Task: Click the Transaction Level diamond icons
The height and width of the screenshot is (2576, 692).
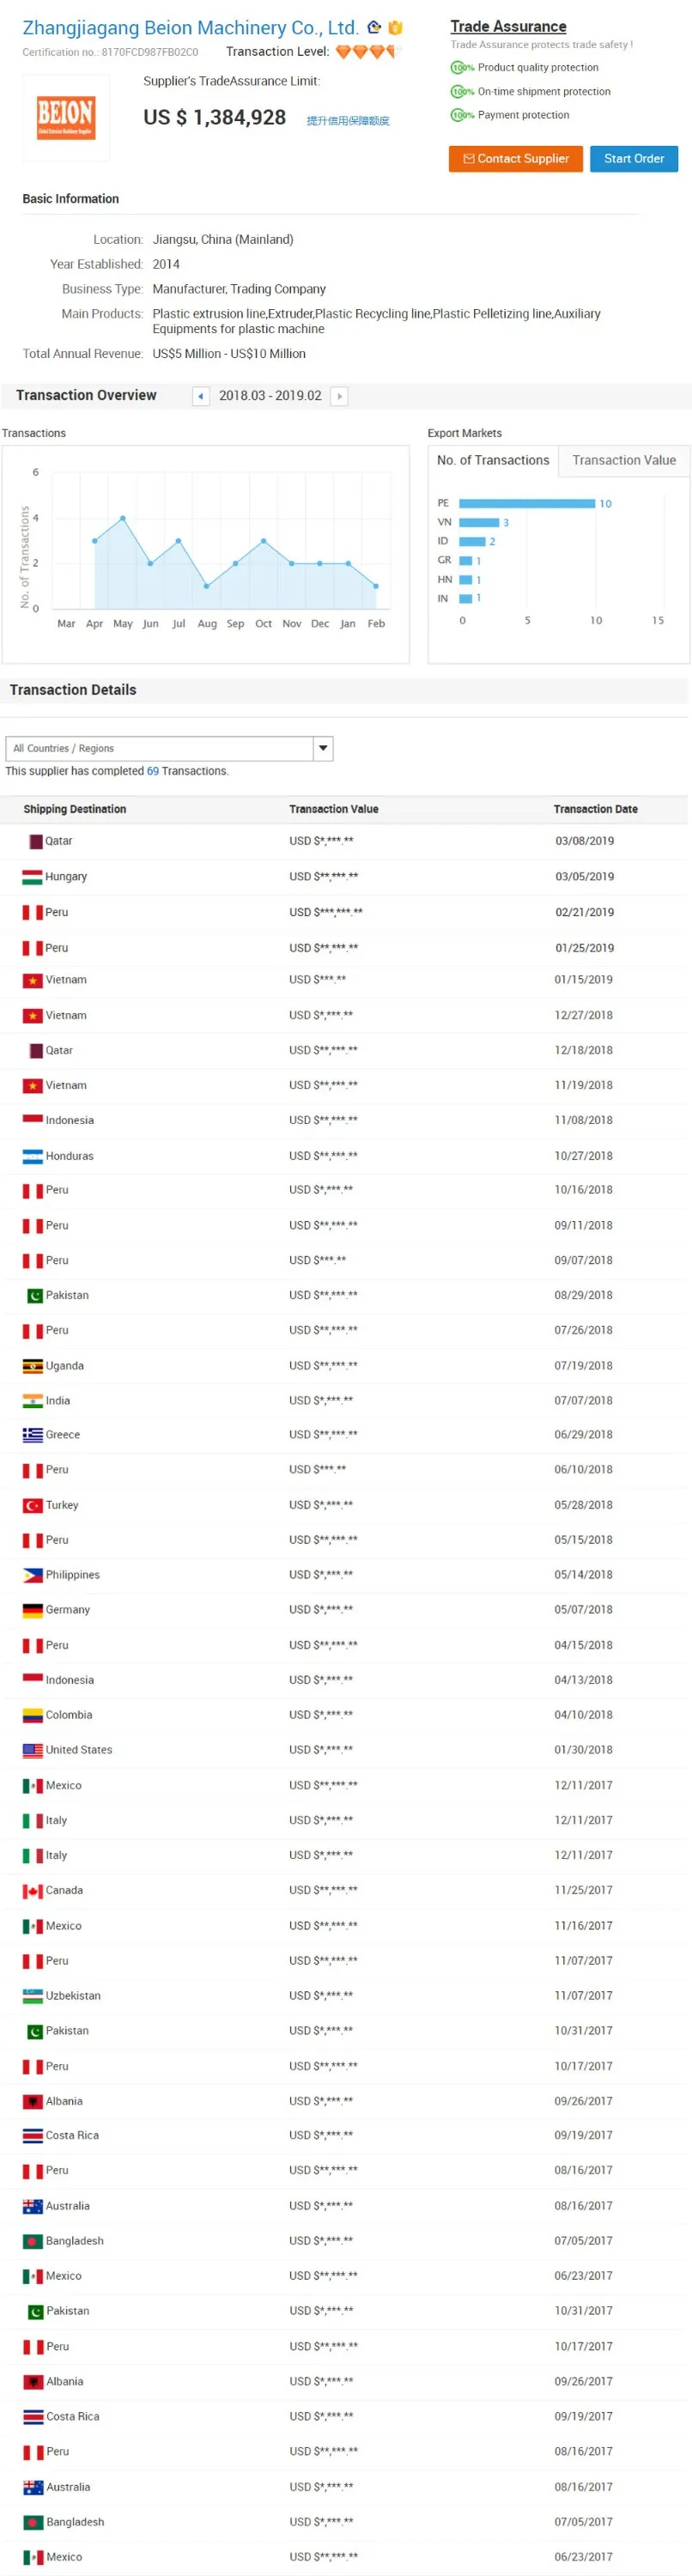Action: pos(367,52)
